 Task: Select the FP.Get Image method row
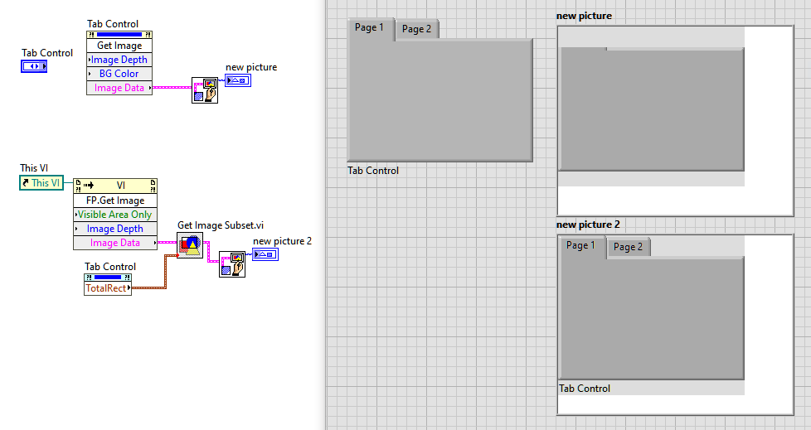115,201
